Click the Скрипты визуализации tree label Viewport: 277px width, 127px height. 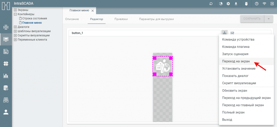pos(34,35)
